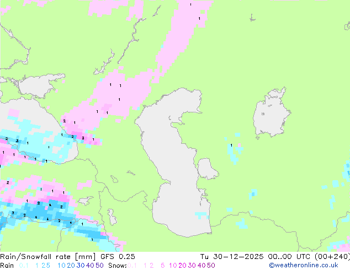Click the snow legend value 5
This screenshot has height=270, width=350.
(x=162, y=266)
